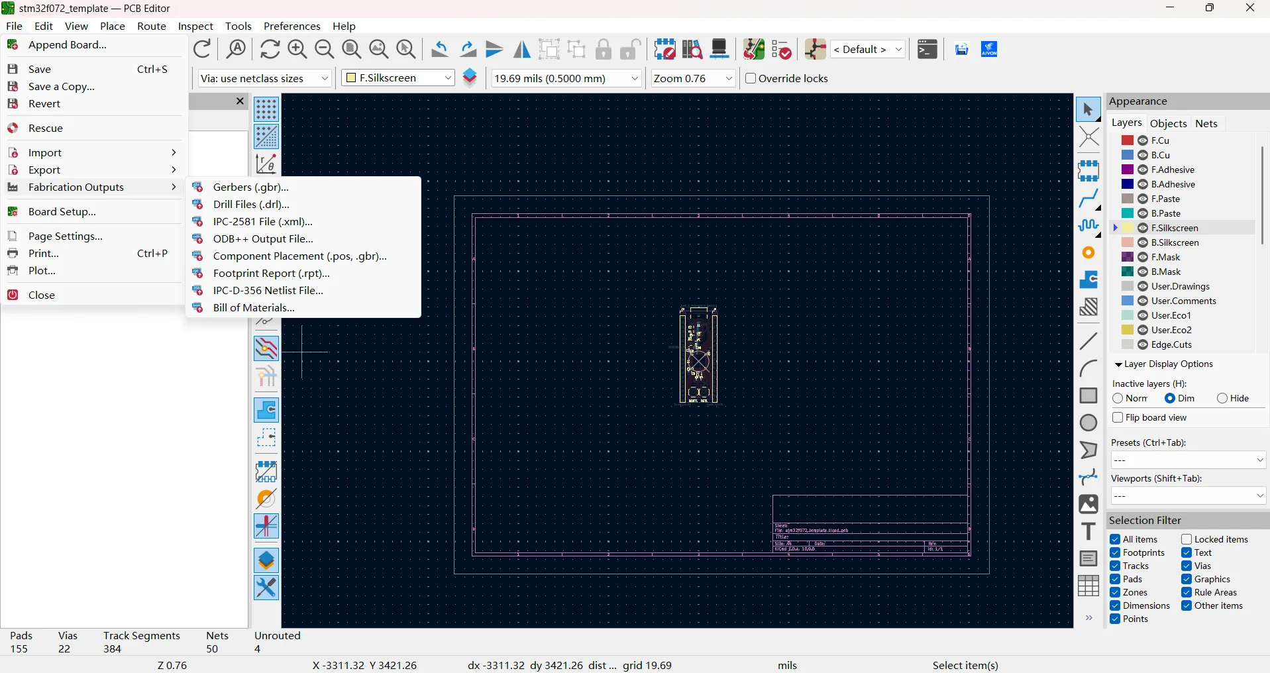Select the Local Ratsnest tool
Viewport: 1270px width, 673px height.
1088,137
